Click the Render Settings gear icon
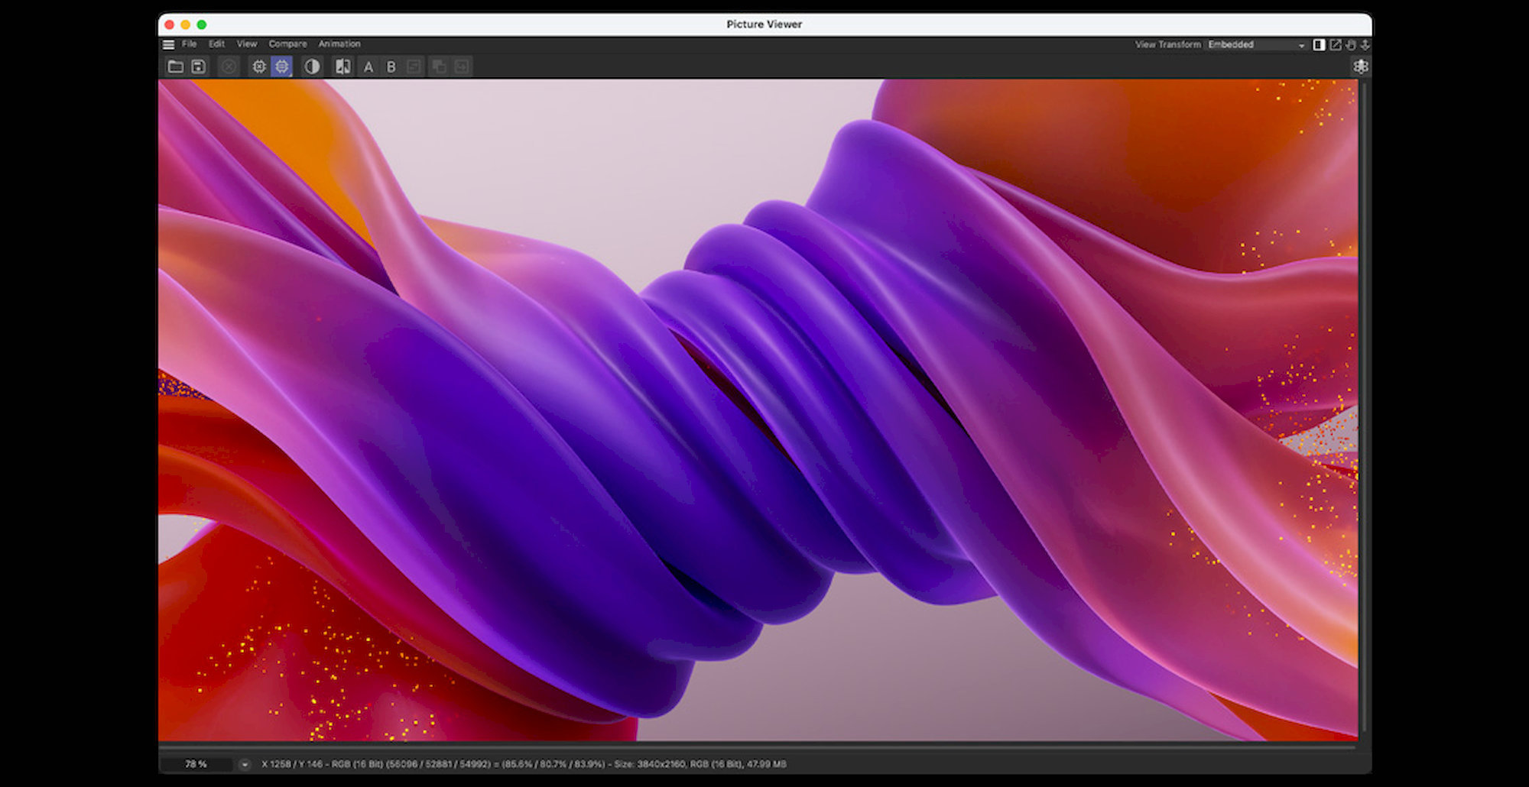The height and width of the screenshot is (787, 1529). (x=259, y=66)
